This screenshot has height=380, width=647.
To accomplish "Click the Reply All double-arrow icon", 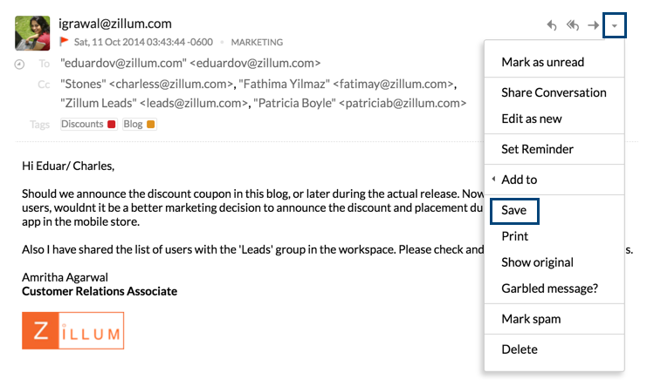I will coord(573,25).
